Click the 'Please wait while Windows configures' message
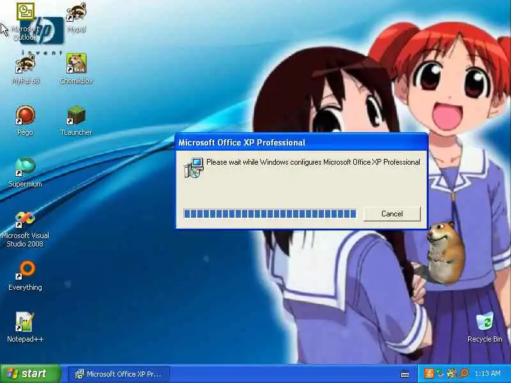511x383 pixels. click(x=313, y=162)
